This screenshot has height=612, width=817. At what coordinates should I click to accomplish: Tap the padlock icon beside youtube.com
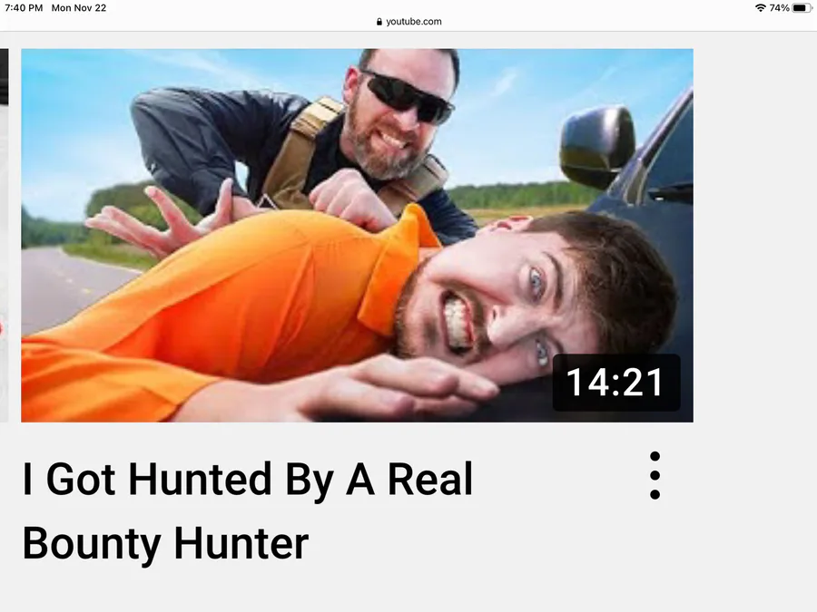[379, 22]
